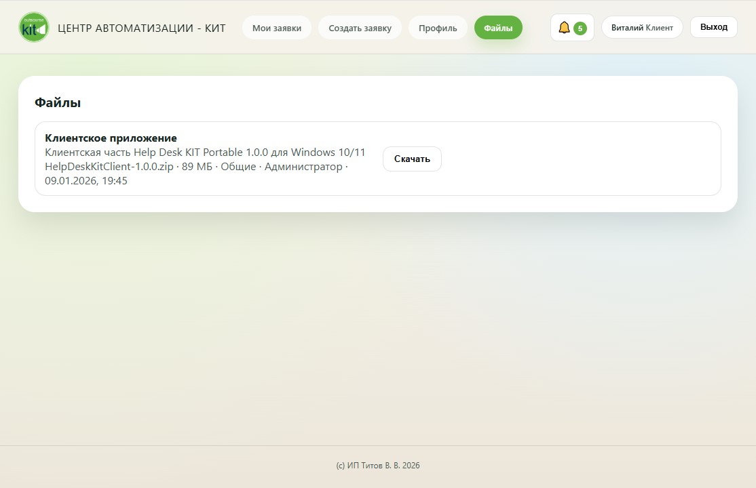Click the green notification count badge

tap(580, 28)
